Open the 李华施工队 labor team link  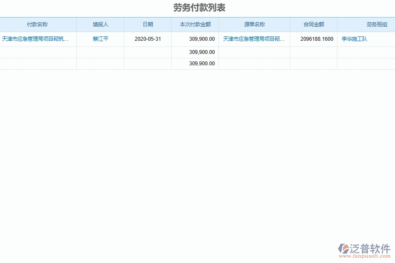354,39
